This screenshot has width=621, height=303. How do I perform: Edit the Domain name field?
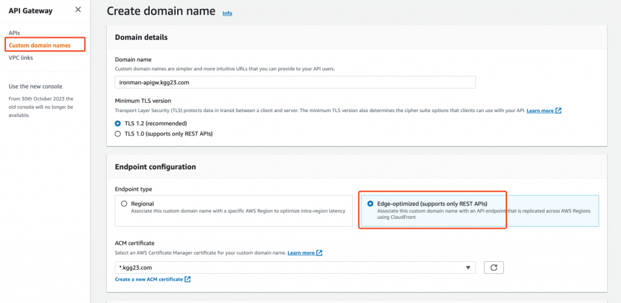295,82
